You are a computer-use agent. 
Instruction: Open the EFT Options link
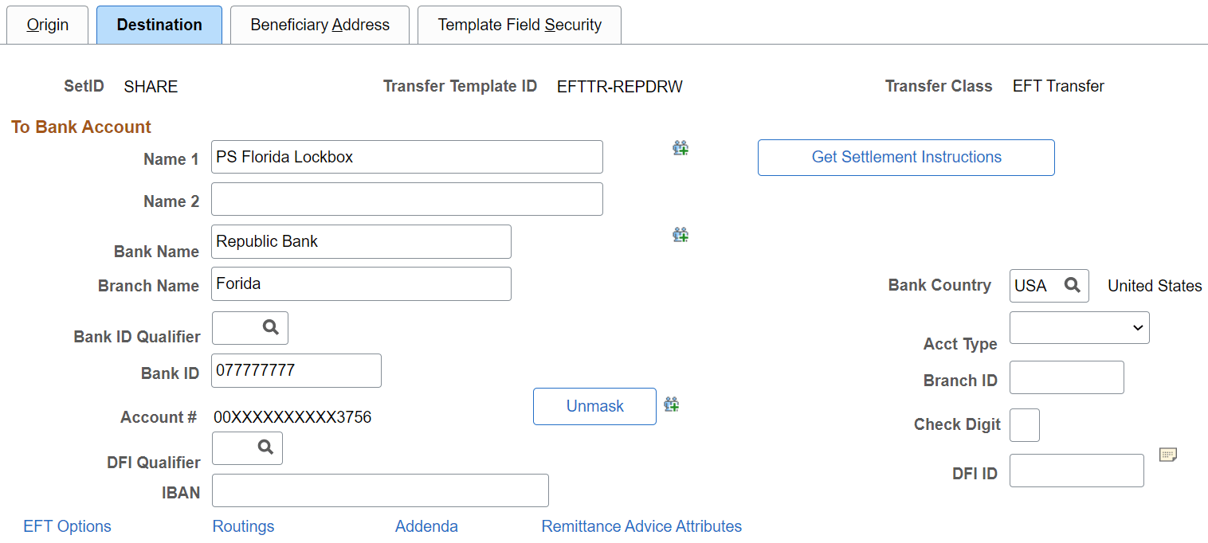point(67,526)
